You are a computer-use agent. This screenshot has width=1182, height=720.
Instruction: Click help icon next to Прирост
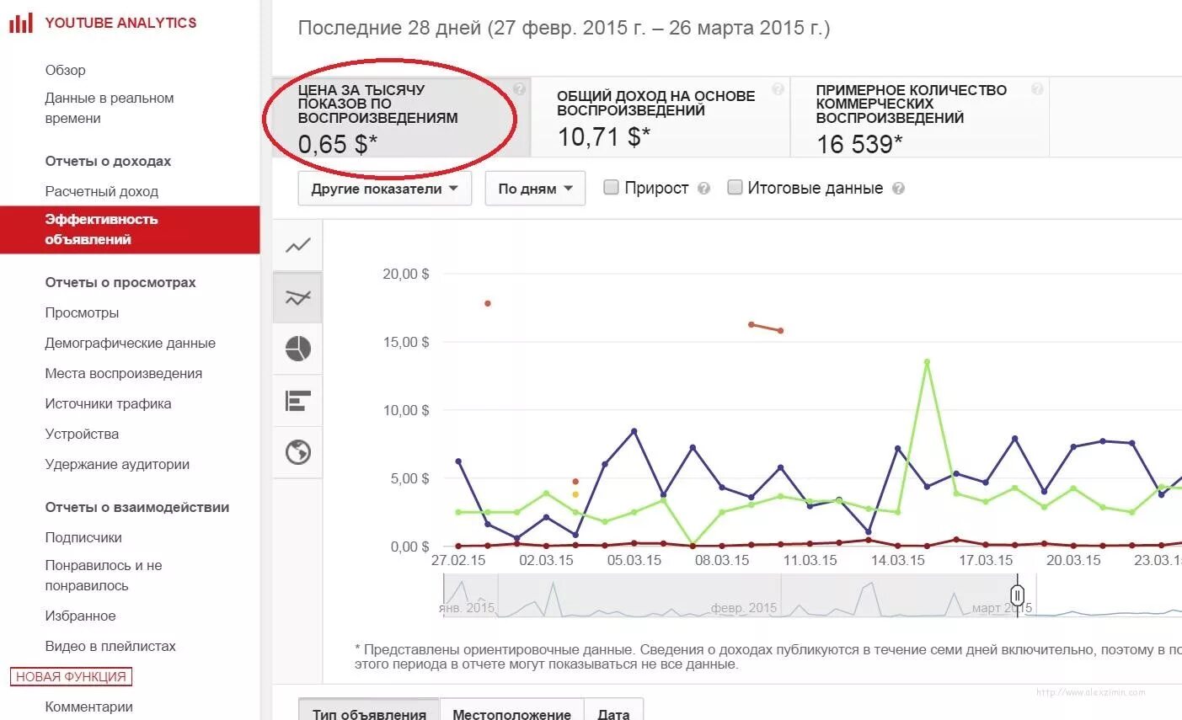tap(704, 189)
